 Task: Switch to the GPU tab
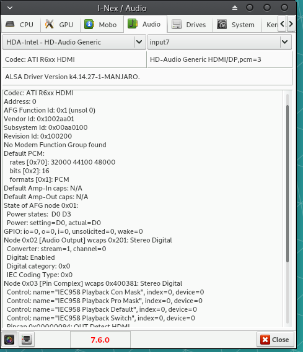pyautogui.click(x=60, y=24)
